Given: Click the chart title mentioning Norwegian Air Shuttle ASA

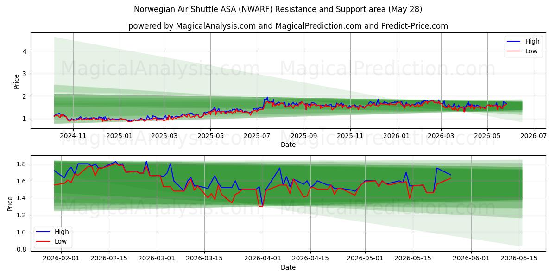Looking at the screenshot, I should [x=278, y=9].
